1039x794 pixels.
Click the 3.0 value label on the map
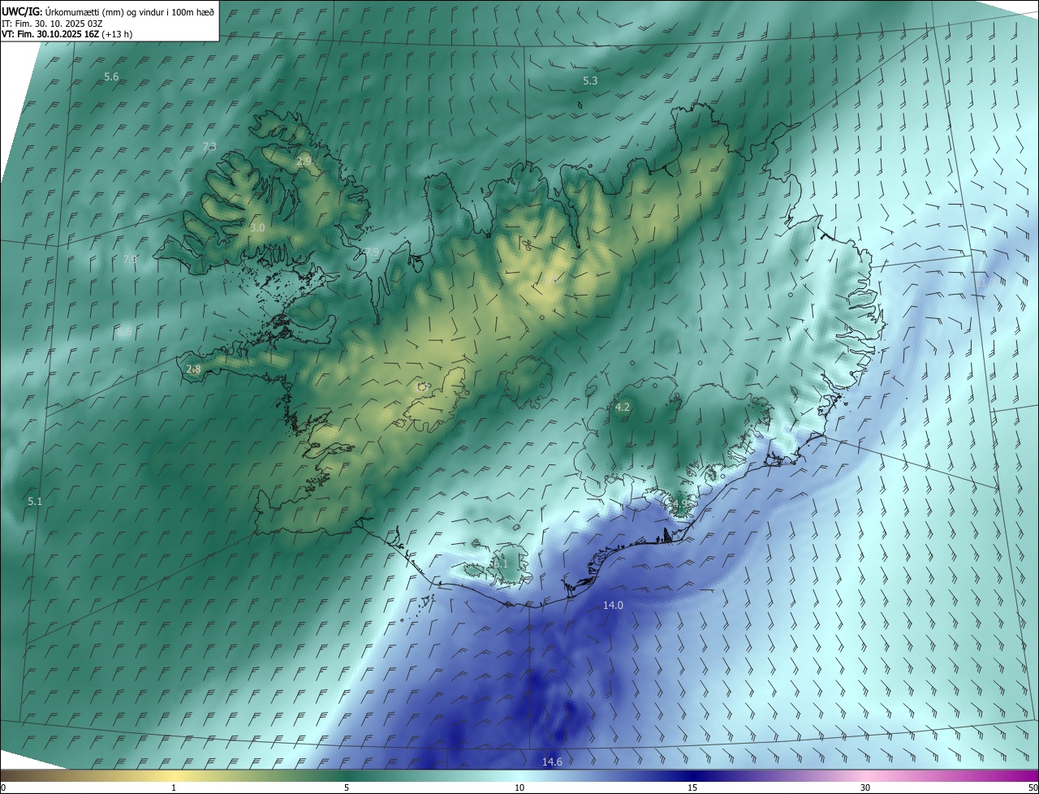[x=257, y=228]
